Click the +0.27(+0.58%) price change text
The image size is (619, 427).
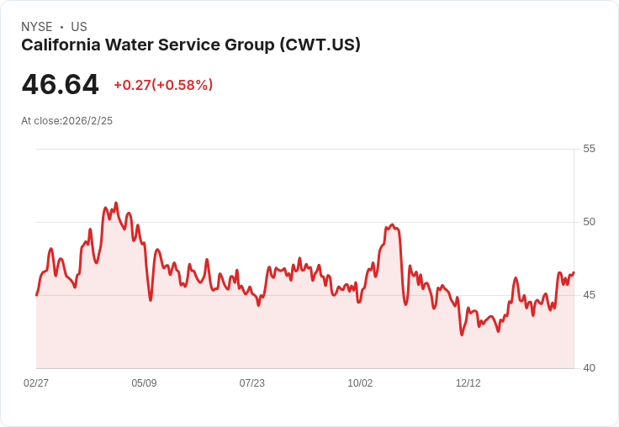[x=163, y=85]
